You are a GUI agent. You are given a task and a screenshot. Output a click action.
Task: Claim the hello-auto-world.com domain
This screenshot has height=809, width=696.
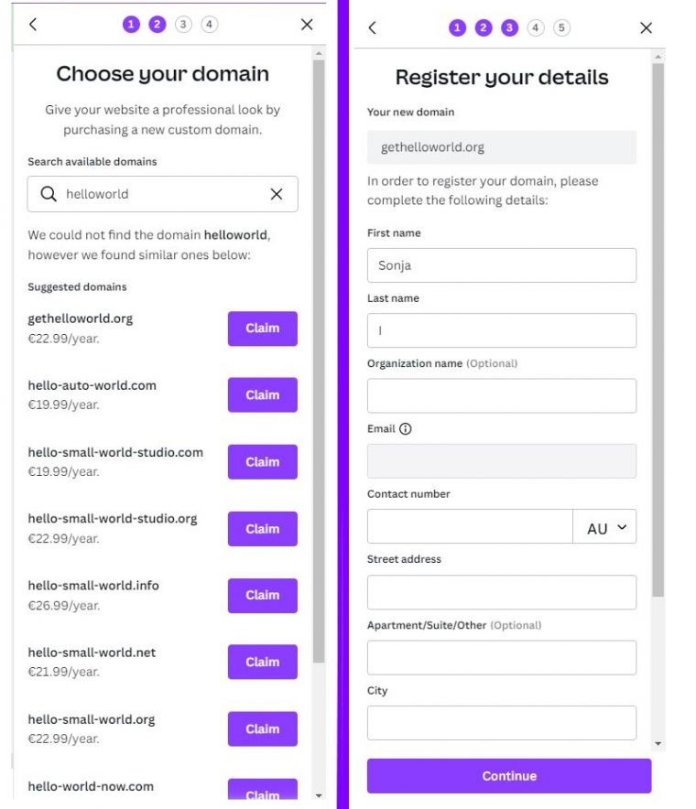point(262,394)
